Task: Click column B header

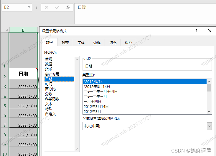Action: point(23,30)
